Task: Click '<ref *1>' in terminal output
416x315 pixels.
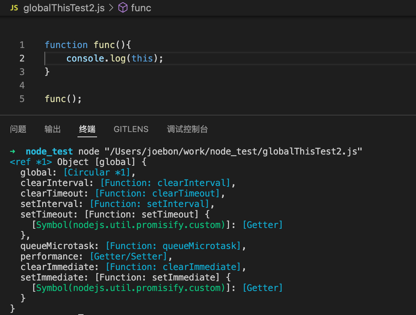Action: coord(31,162)
